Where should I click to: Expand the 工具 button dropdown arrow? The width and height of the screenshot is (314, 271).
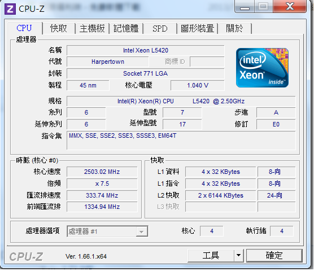[238, 255]
